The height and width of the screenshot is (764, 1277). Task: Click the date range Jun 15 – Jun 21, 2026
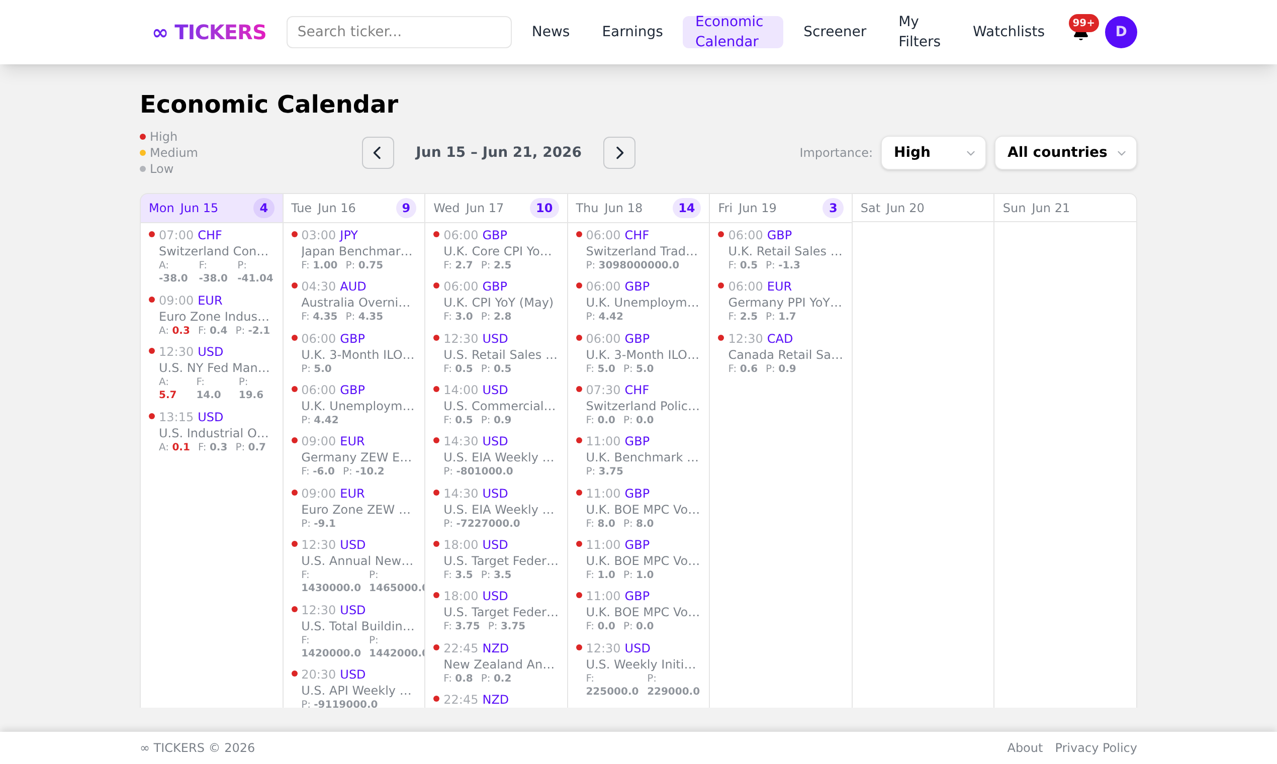498,152
